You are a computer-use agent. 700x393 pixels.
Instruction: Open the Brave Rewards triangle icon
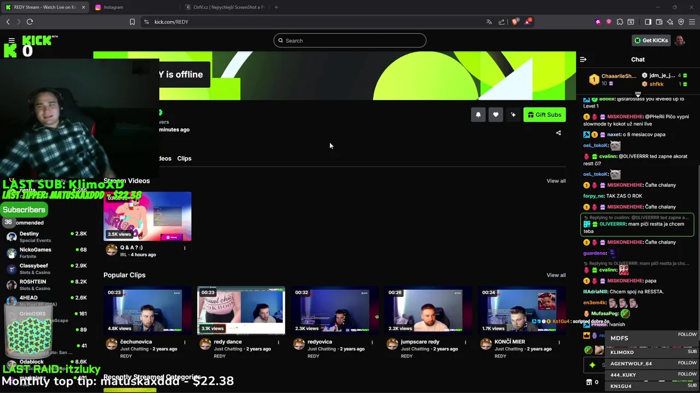[x=528, y=22]
